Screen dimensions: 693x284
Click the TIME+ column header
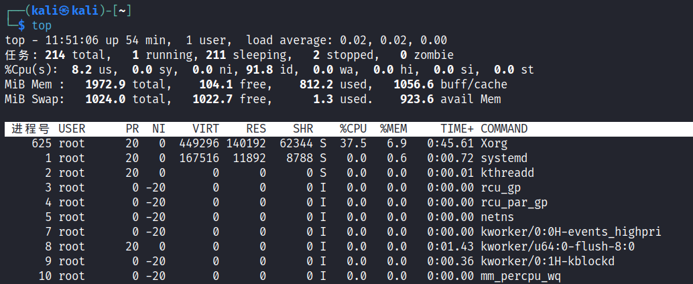(x=457, y=129)
